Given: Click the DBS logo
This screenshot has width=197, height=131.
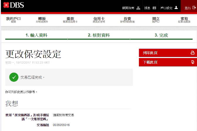Looking at the screenshot, I should 13,5.
